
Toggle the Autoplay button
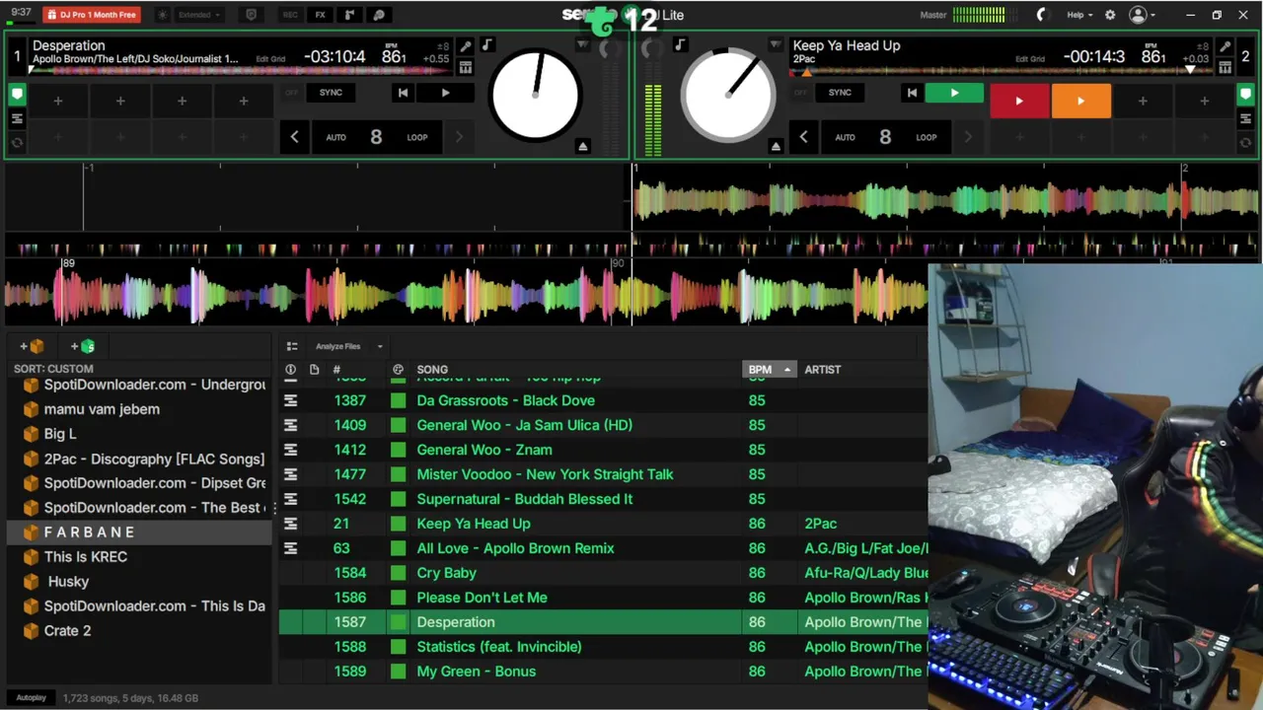(31, 698)
